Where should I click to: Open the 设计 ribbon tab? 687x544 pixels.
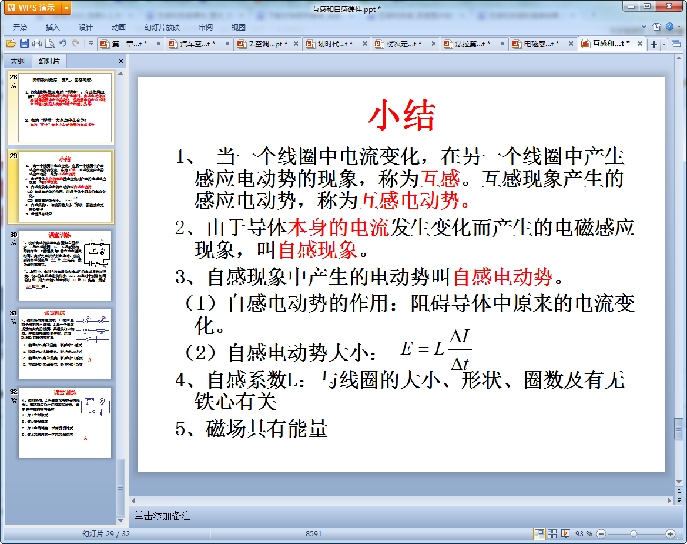point(85,27)
